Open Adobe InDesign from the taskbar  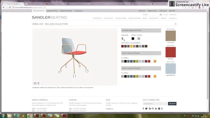tap(64, 116)
